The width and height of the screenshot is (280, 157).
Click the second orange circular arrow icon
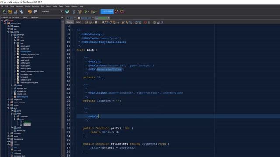click(122, 12)
